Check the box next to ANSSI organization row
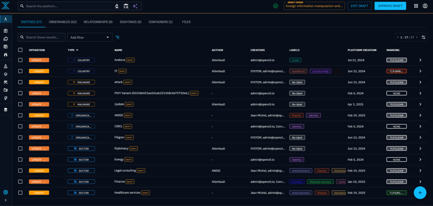Image resolution: width=433 pixels, height=206 pixels. (20, 115)
